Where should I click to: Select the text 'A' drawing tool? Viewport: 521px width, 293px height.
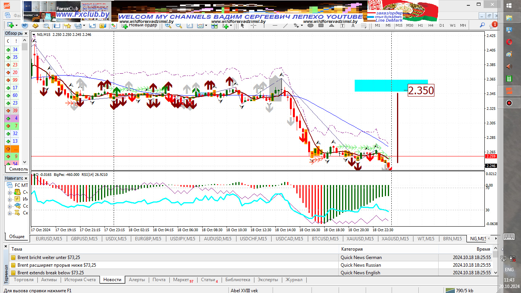coord(353,26)
